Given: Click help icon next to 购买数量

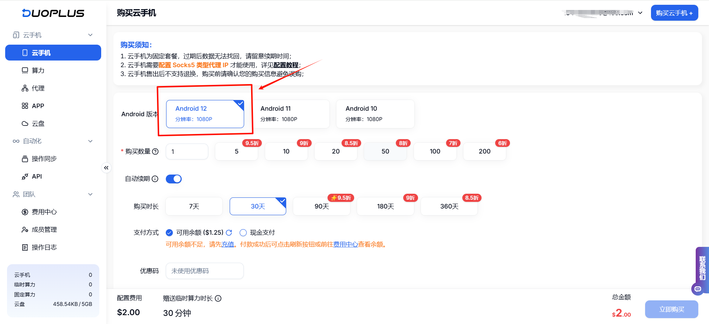Looking at the screenshot, I should pyautogui.click(x=155, y=151).
